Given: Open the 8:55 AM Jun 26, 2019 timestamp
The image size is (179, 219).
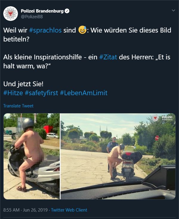Looking at the screenshot, I should [x=25, y=210].
